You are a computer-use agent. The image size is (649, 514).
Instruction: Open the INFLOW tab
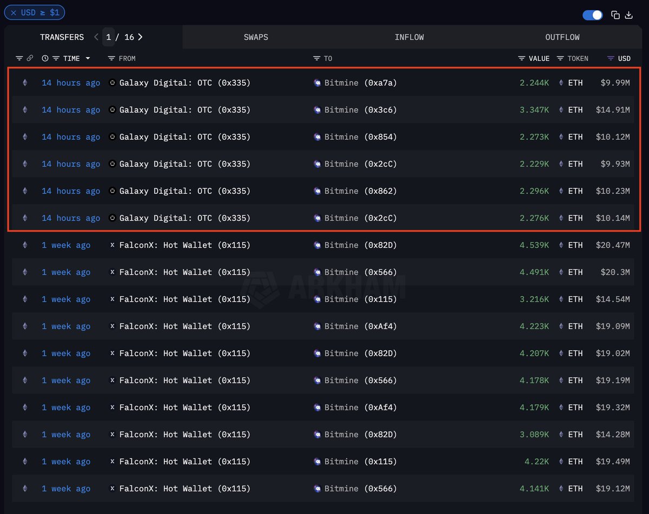[409, 37]
